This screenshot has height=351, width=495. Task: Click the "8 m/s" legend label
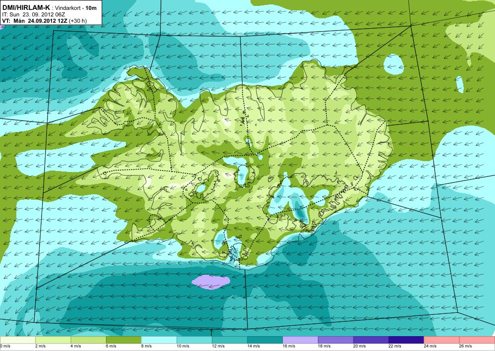147,346
